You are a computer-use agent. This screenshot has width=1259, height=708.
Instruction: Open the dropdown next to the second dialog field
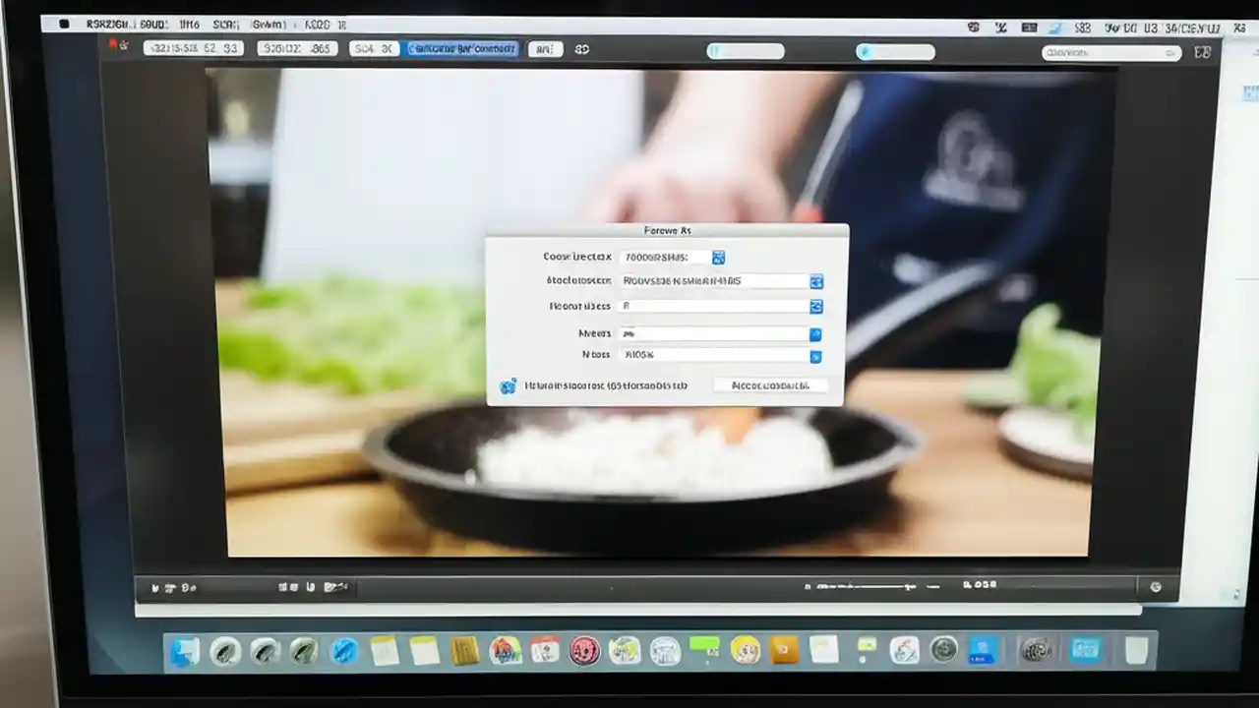tap(815, 282)
